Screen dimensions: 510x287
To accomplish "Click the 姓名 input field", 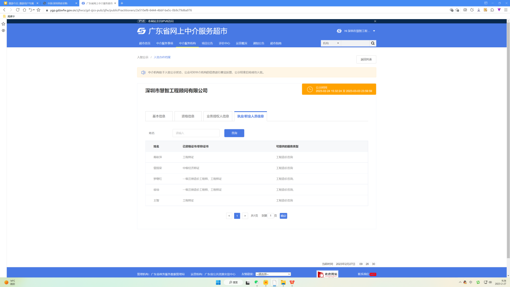I will point(196,133).
